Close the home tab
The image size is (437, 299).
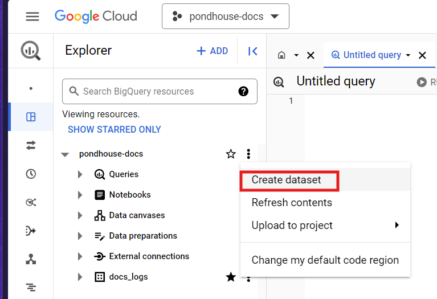pos(311,55)
